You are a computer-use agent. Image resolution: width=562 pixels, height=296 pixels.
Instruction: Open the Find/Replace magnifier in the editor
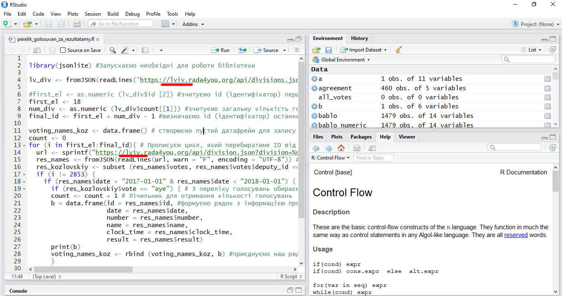coord(112,50)
